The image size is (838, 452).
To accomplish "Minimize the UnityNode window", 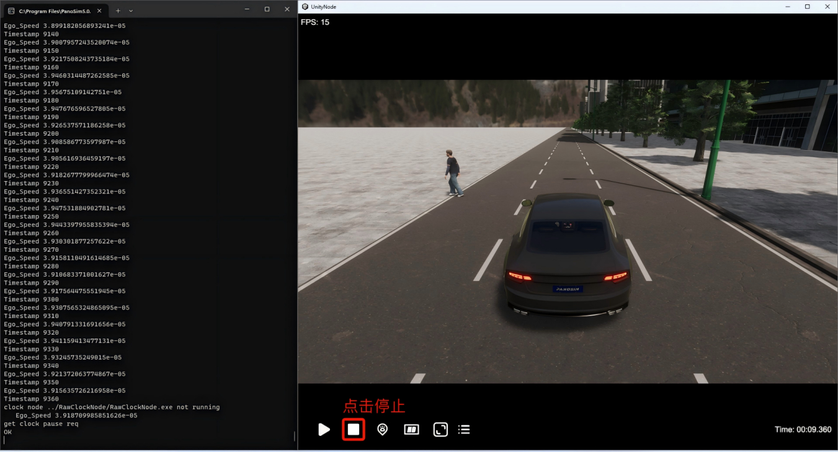I will [x=788, y=7].
